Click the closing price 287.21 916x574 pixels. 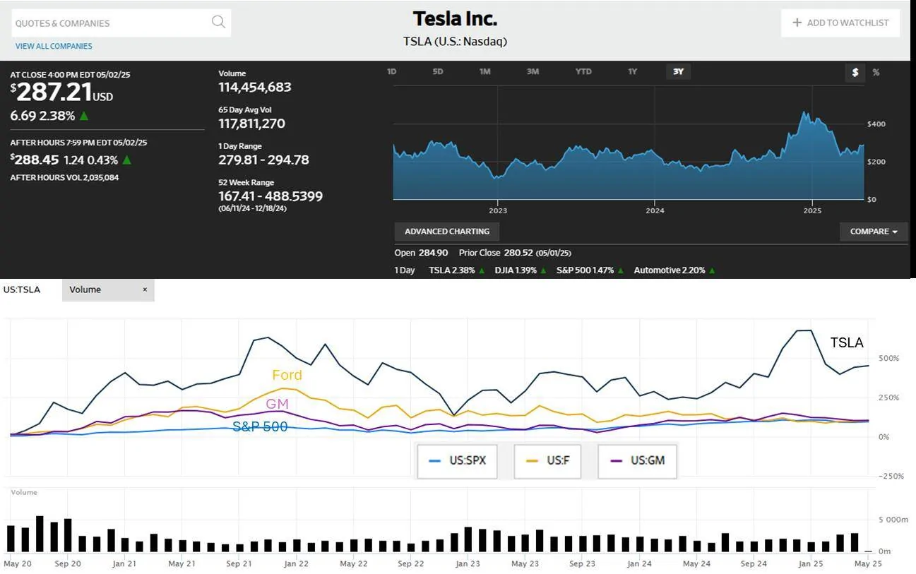coord(54,92)
